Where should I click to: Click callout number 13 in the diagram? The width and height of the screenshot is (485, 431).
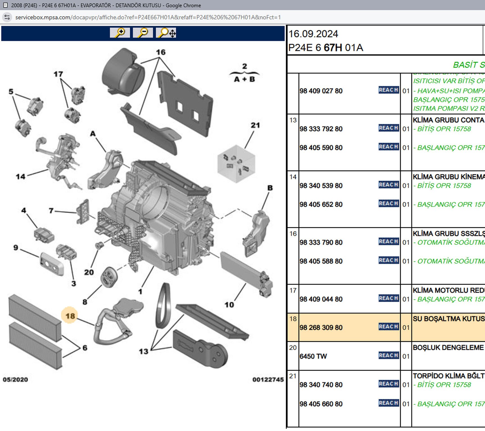(x=143, y=351)
